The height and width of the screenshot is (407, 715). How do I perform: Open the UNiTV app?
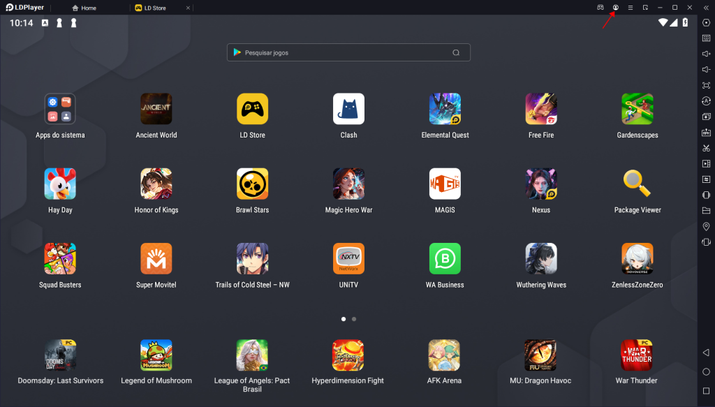point(348,258)
